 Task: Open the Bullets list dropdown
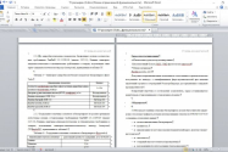coord(71,14)
